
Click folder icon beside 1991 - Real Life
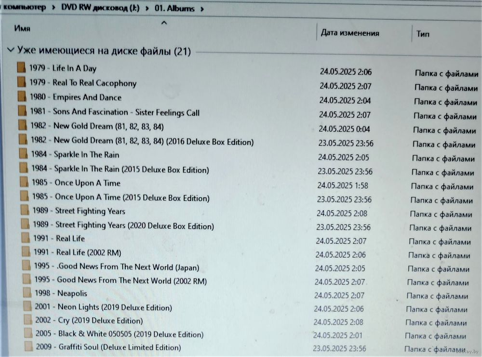pyautogui.click(x=26, y=238)
